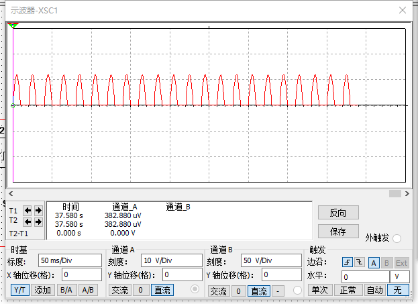Toggle channel B radio indicator

click(297, 290)
